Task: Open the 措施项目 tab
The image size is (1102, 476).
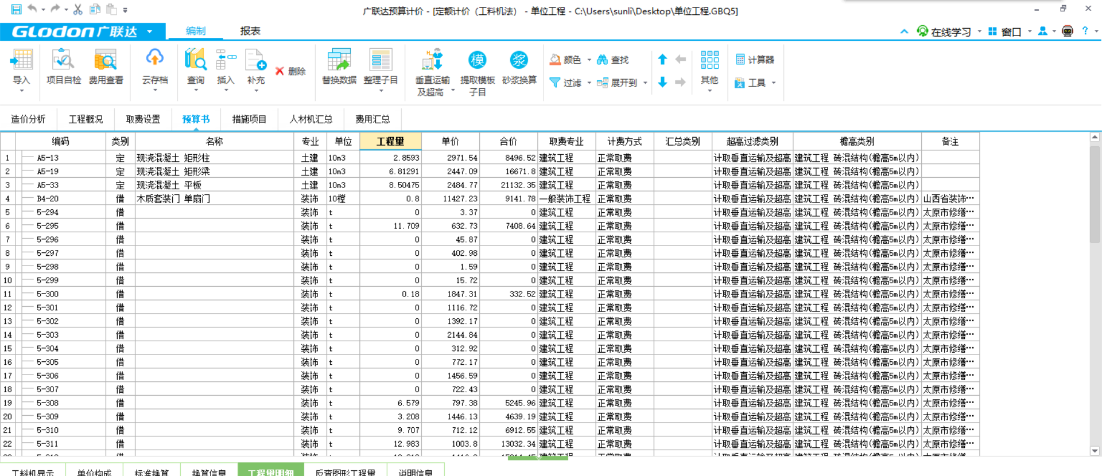Action: [249, 119]
